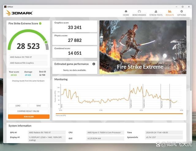Switch to the Results section
Viewport: 196px width, 151px height.
[x=169, y=13]
